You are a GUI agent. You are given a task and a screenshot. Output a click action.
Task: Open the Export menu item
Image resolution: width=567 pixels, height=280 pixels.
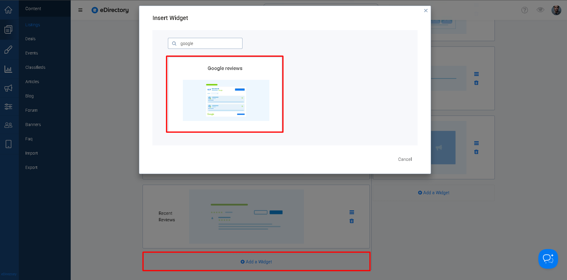tap(31, 167)
